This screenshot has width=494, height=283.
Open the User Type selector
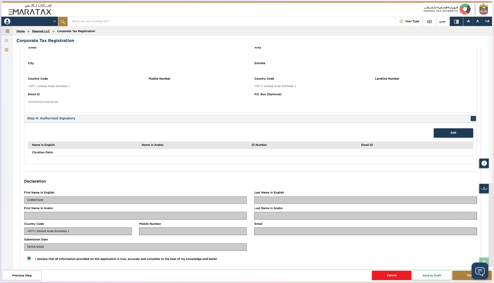[409, 21]
